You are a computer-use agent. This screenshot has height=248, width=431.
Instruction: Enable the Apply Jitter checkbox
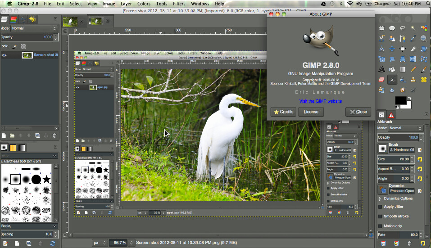point(380,207)
